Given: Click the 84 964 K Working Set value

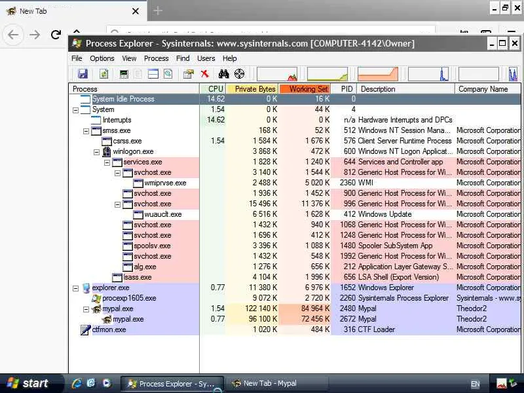Looking at the screenshot, I should pyautogui.click(x=315, y=309).
